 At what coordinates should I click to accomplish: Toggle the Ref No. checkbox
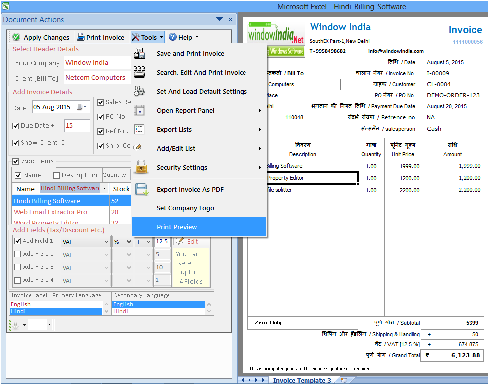(100, 131)
